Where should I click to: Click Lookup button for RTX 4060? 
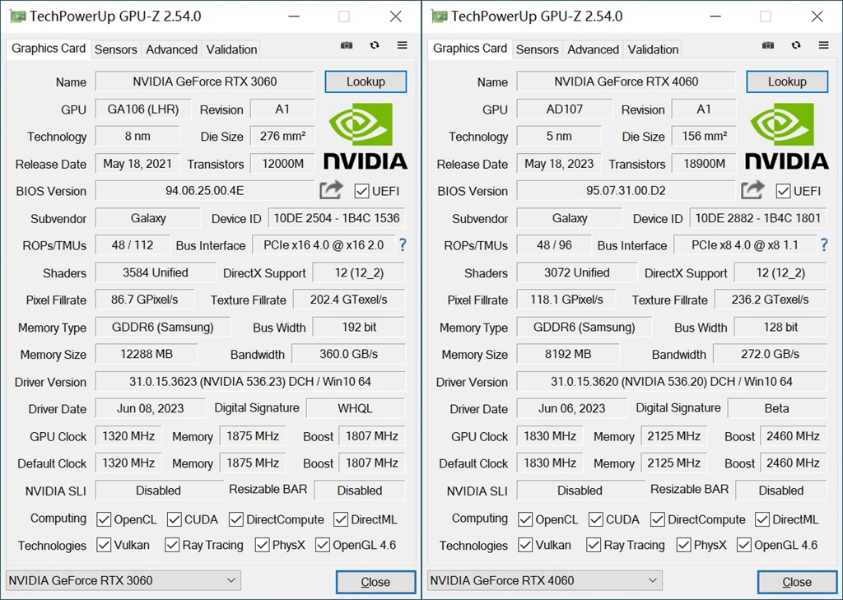pos(787,81)
